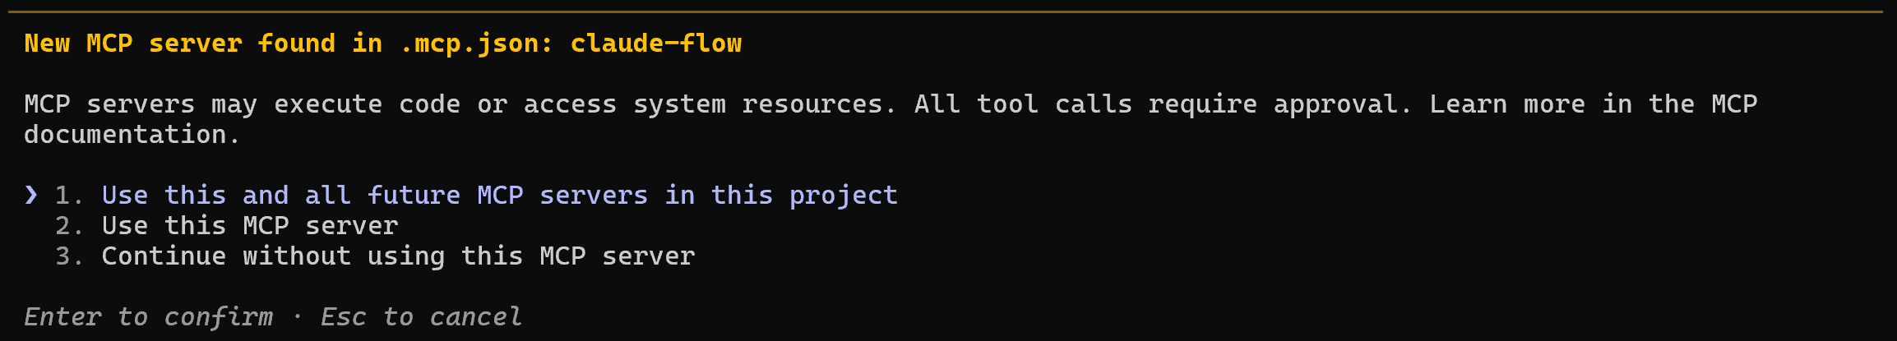Screen dimensions: 1897x341
Task: Click the ".mcp.json:" filename in the heading
Action: tap(476, 44)
